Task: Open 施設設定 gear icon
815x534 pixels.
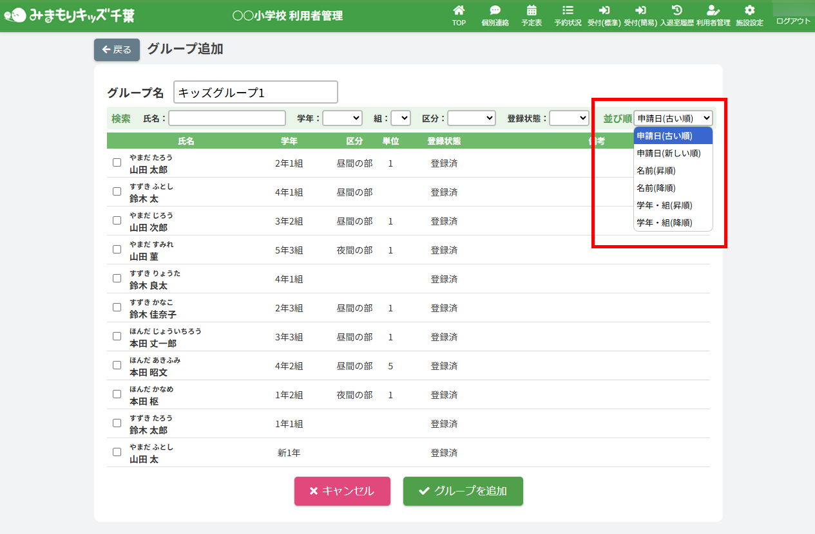Action: pyautogui.click(x=749, y=10)
